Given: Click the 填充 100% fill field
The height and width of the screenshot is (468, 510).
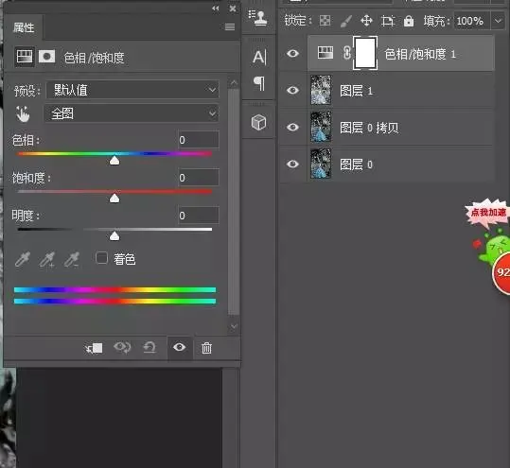Looking at the screenshot, I should click(x=471, y=21).
